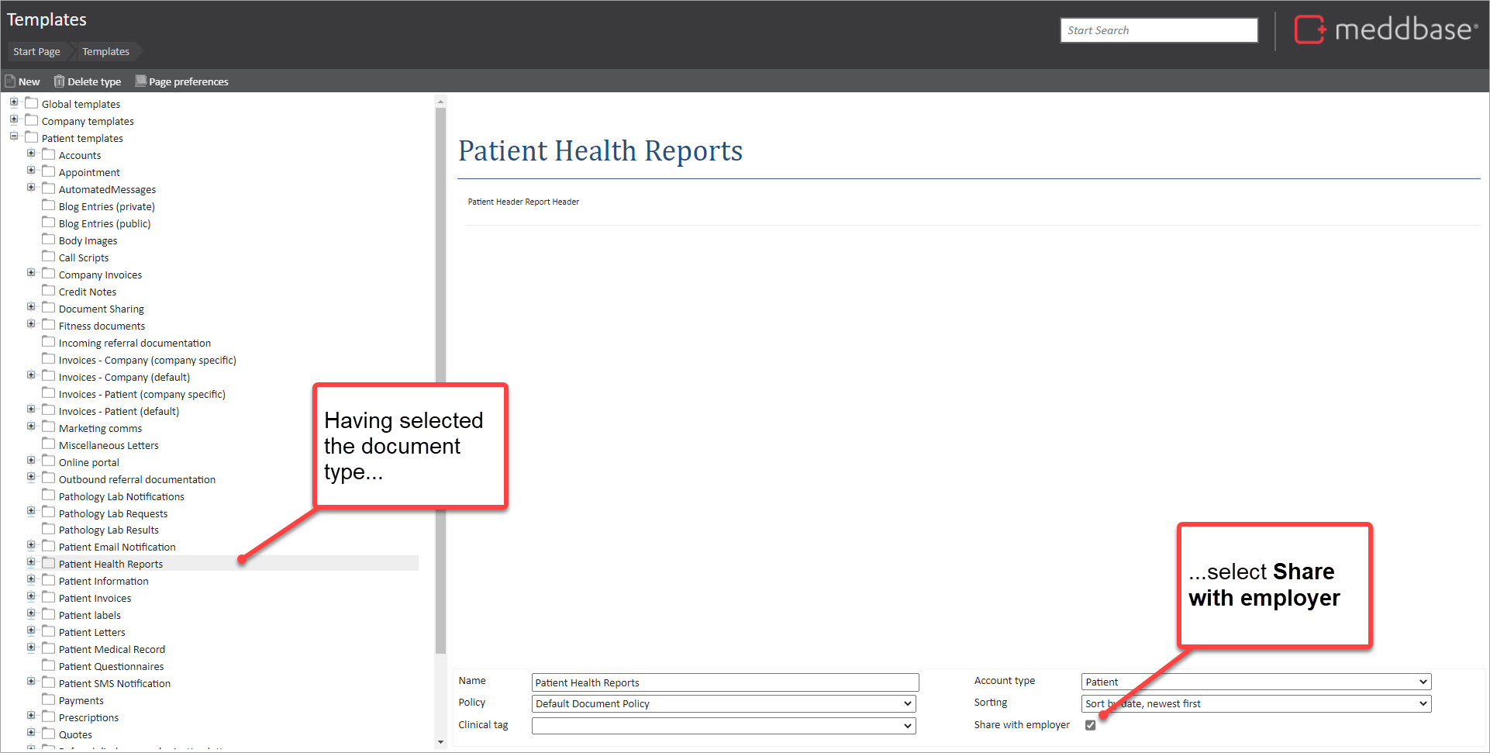This screenshot has height=753, width=1490.
Task: Expand the Global templates tree node
Action: coord(14,102)
